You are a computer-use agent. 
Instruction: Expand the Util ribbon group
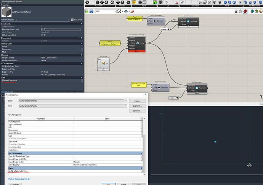pos(178,6)
